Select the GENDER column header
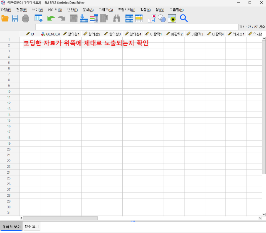The image size is (266, 233). click(51, 34)
